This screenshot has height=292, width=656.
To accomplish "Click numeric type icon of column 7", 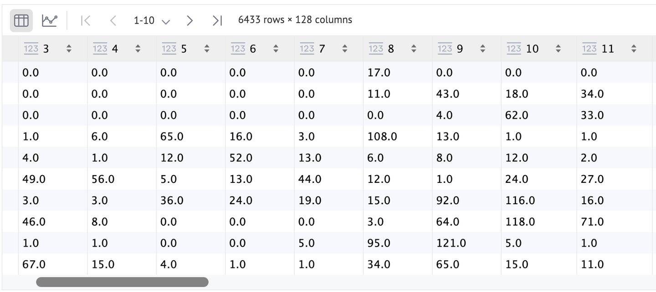I will tap(307, 49).
